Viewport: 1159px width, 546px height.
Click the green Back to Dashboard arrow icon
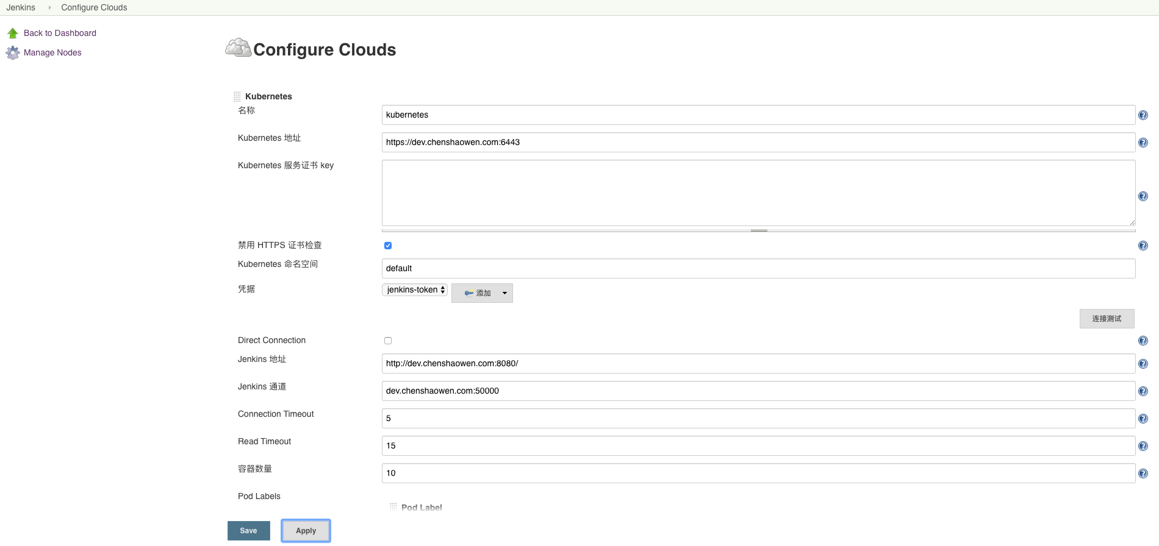click(x=13, y=33)
